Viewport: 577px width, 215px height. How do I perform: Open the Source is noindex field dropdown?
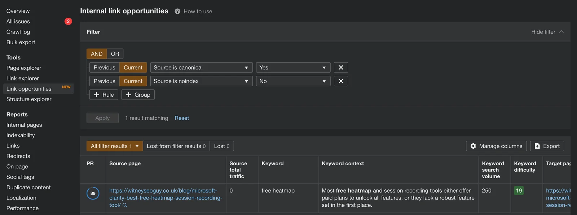201,81
